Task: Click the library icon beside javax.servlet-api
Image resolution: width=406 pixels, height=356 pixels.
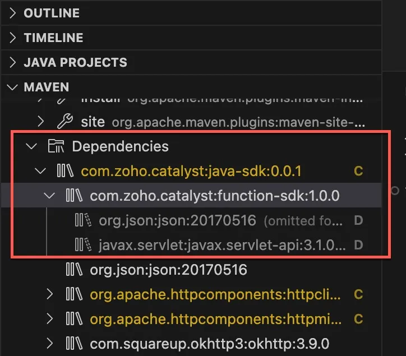Action: tap(83, 244)
